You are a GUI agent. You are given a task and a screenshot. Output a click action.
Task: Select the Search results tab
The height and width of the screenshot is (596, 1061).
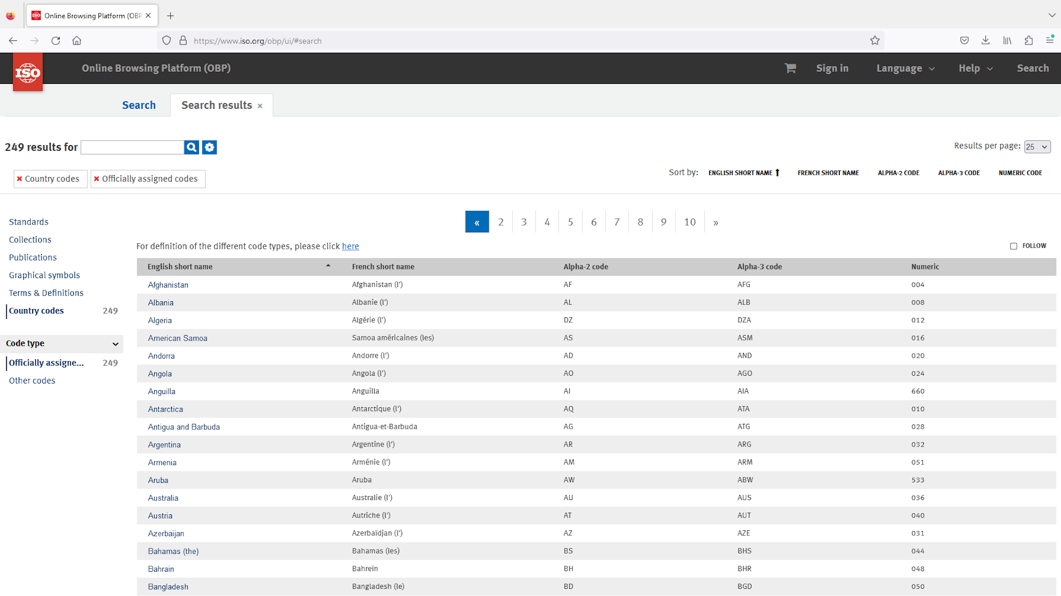[x=217, y=105]
